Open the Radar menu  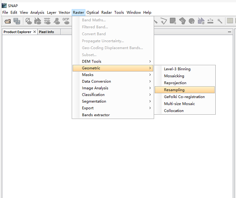tap(107, 12)
